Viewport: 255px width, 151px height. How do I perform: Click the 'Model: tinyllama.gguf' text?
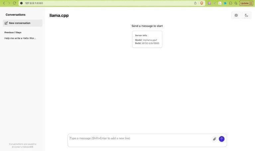[x=146, y=40]
